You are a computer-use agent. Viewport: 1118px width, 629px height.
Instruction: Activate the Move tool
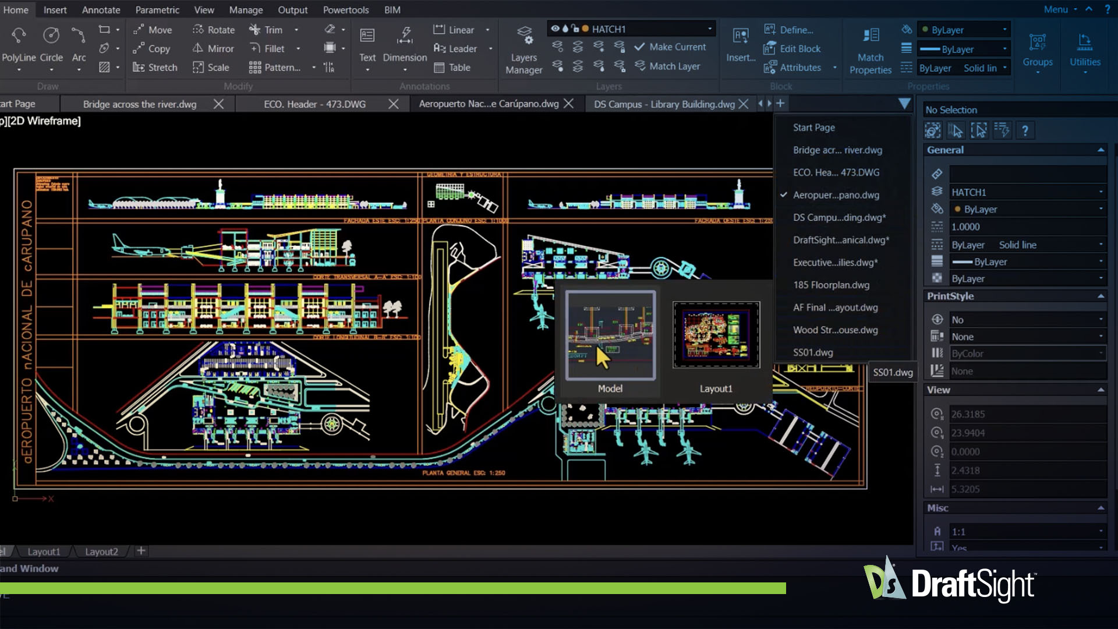[x=153, y=30]
